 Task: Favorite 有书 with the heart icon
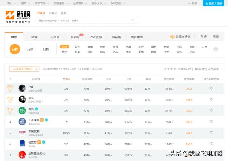point(211,110)
